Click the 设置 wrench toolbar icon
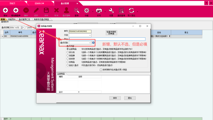213x120 pixels. pos(111,11)
